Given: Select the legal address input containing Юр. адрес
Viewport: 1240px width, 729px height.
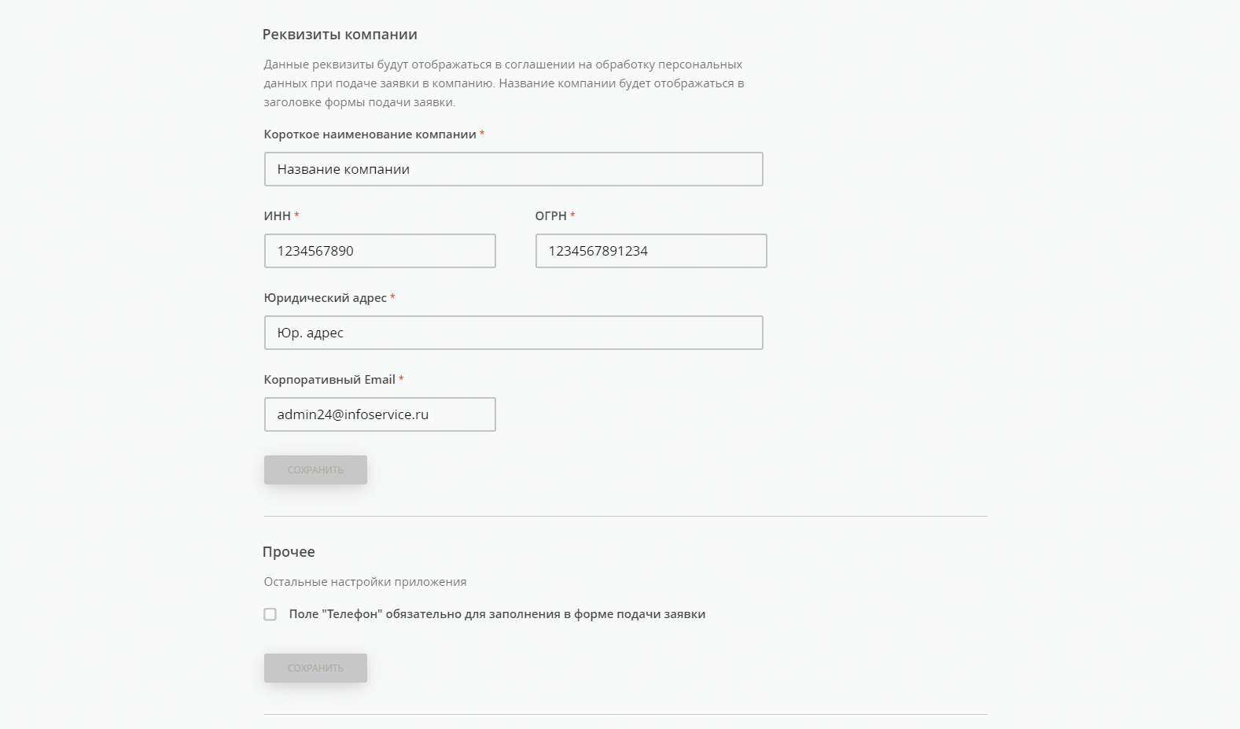Looking at the screenshot, I should (513, 333).
